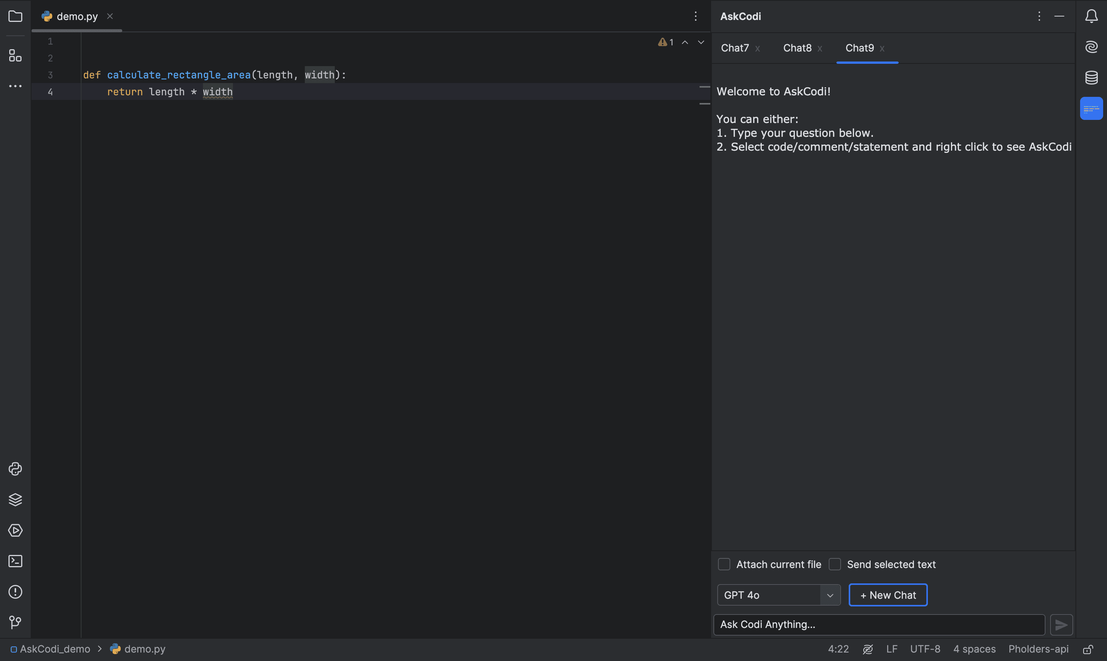Open the Structure tool window icon
1107x661 pixels.
coord(15,56)
